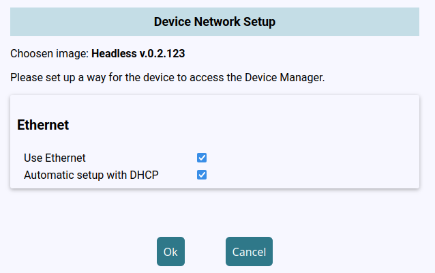Click the word "DHCP" in the settings row
Viewport: 435px width, 273px height.
click(145, 175)
